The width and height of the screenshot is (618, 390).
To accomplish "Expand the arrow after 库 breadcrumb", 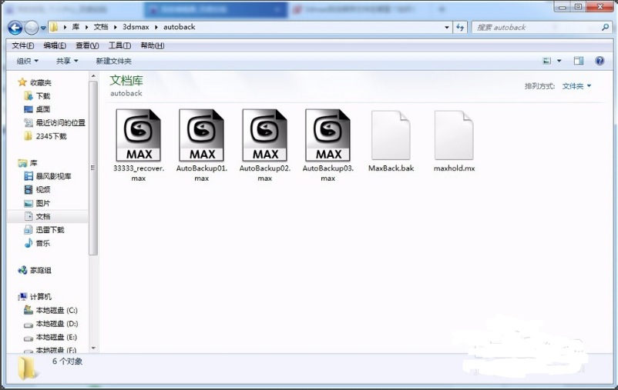I will [x=86, y=27].
